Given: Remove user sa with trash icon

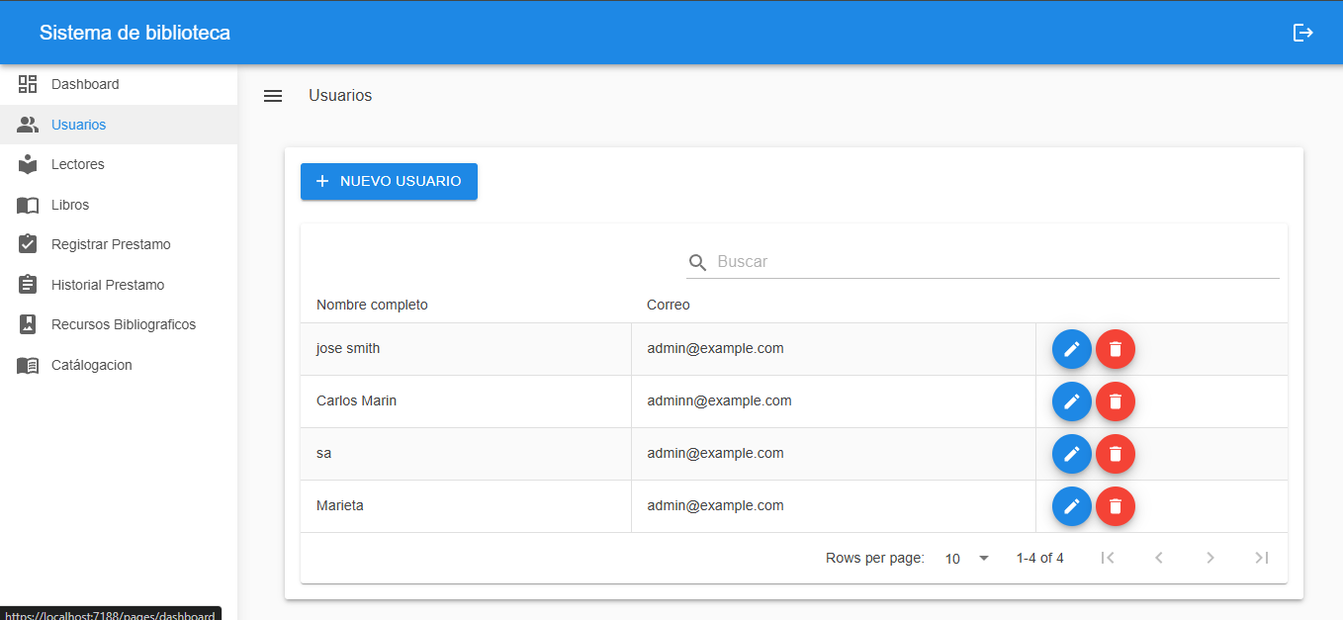Looking at the screenshot, I should pyautogui.click(x=1116, y=454).
